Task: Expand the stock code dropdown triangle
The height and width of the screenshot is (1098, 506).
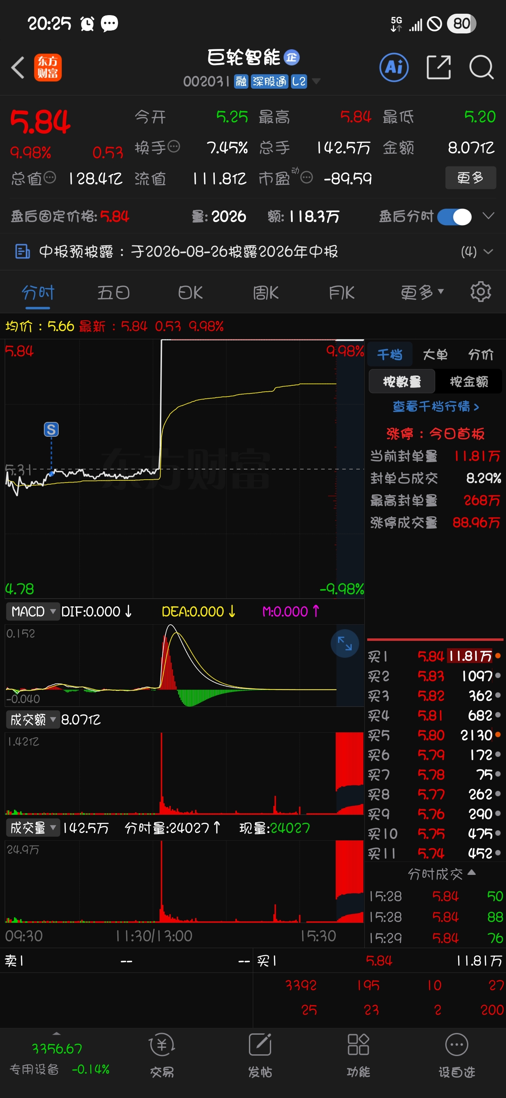Action: 316,81
